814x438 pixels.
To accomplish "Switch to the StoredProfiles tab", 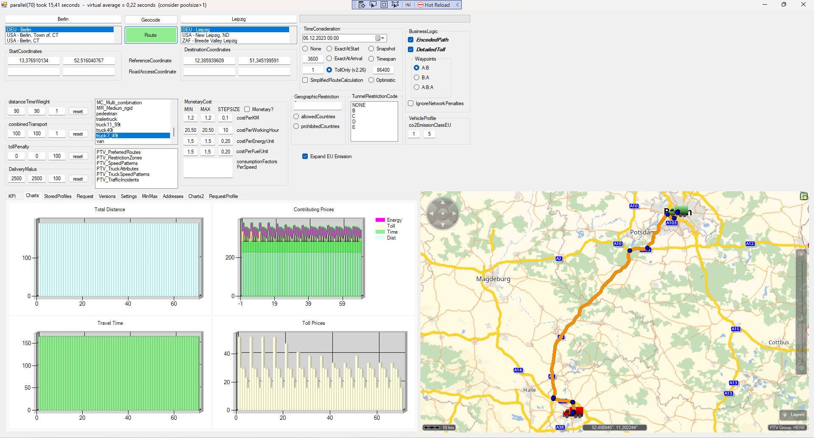I will pos(58,196).
